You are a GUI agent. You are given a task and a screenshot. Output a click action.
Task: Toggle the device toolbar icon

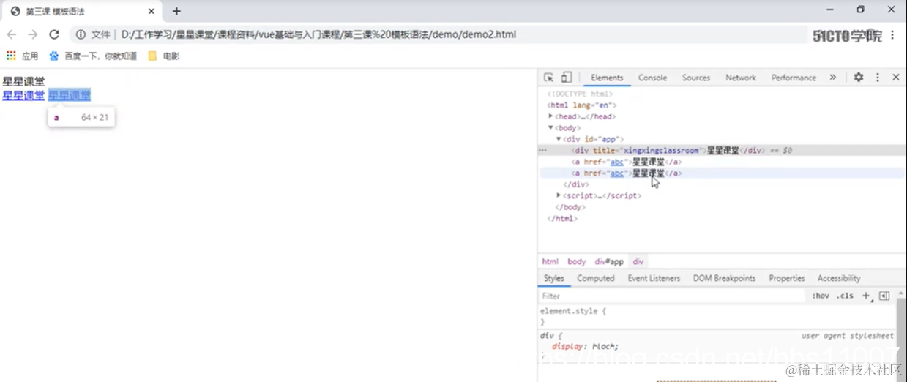pos(566,78)
